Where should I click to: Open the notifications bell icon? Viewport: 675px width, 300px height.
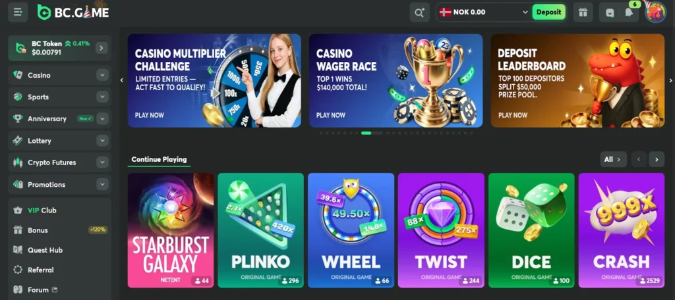coord(630,12)
